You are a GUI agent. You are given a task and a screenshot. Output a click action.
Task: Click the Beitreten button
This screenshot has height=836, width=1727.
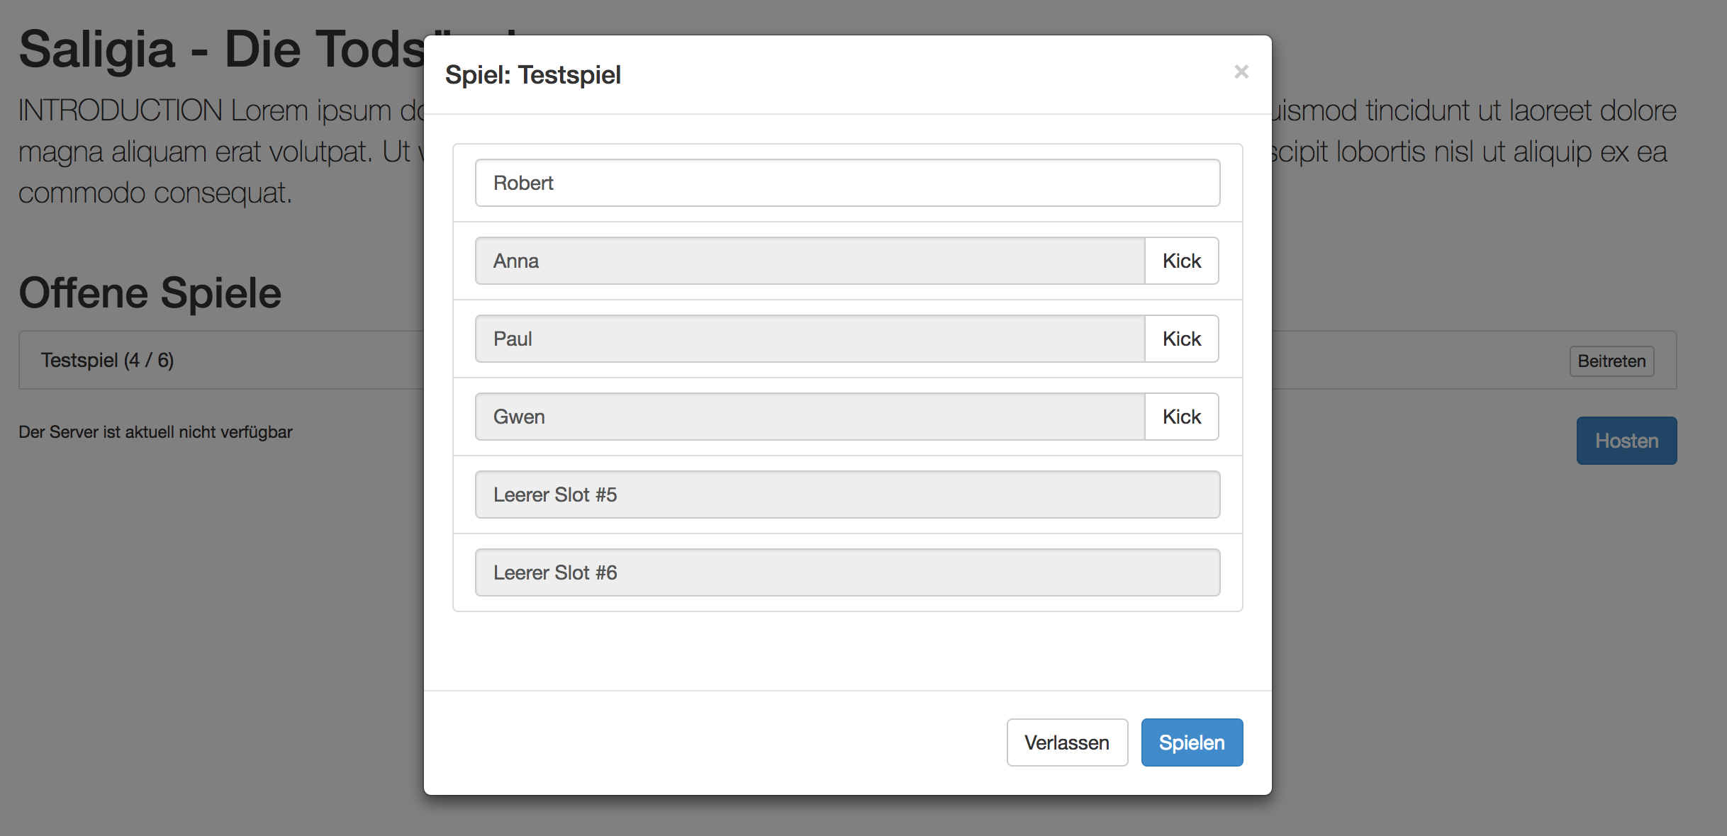1611,361
